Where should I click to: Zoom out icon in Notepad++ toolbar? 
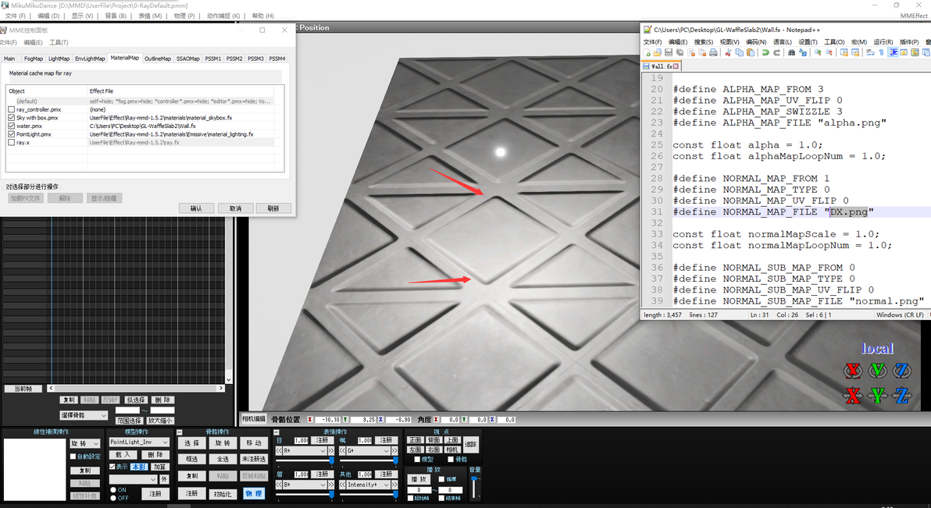829,52
